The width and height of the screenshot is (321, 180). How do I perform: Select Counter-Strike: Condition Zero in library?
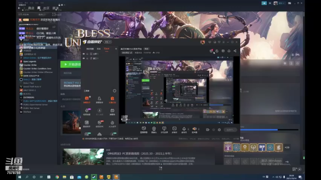tap(37, 68)
